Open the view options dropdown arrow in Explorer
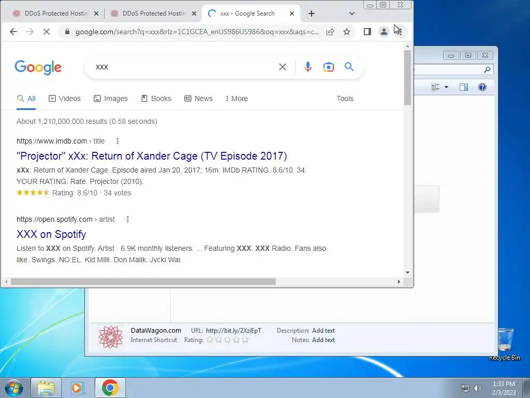 (x=446, y=87)
